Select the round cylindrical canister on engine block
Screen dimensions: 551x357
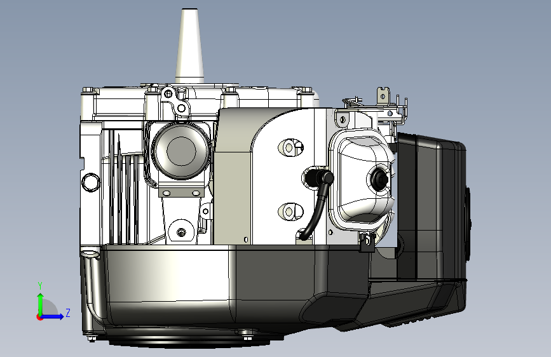tap(181, 151)
